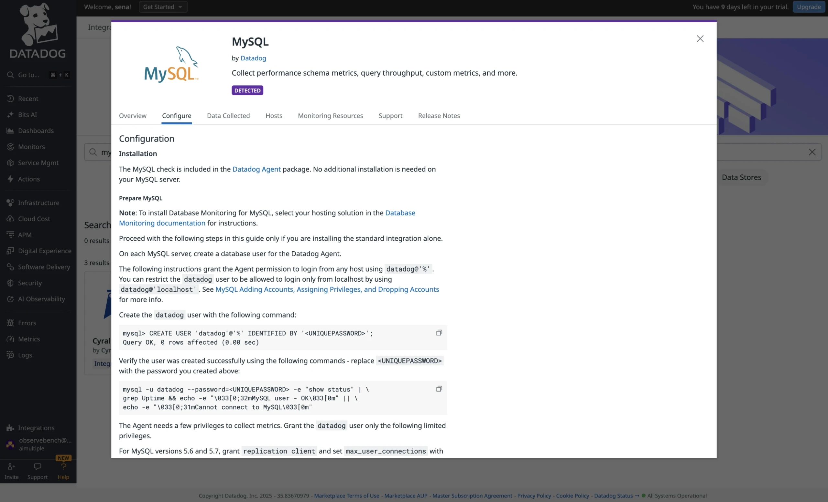The image size is (828, 502).
Task: Open MySQL Adding Accounts documentation link
Action: (x=327, y=289)
